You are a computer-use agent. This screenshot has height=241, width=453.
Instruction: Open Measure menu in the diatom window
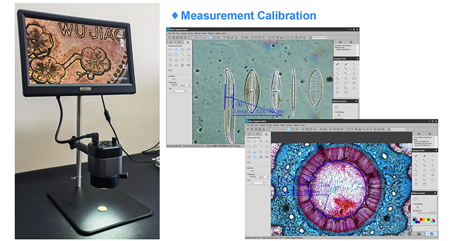pyautogui.click(x=198, y=34)
